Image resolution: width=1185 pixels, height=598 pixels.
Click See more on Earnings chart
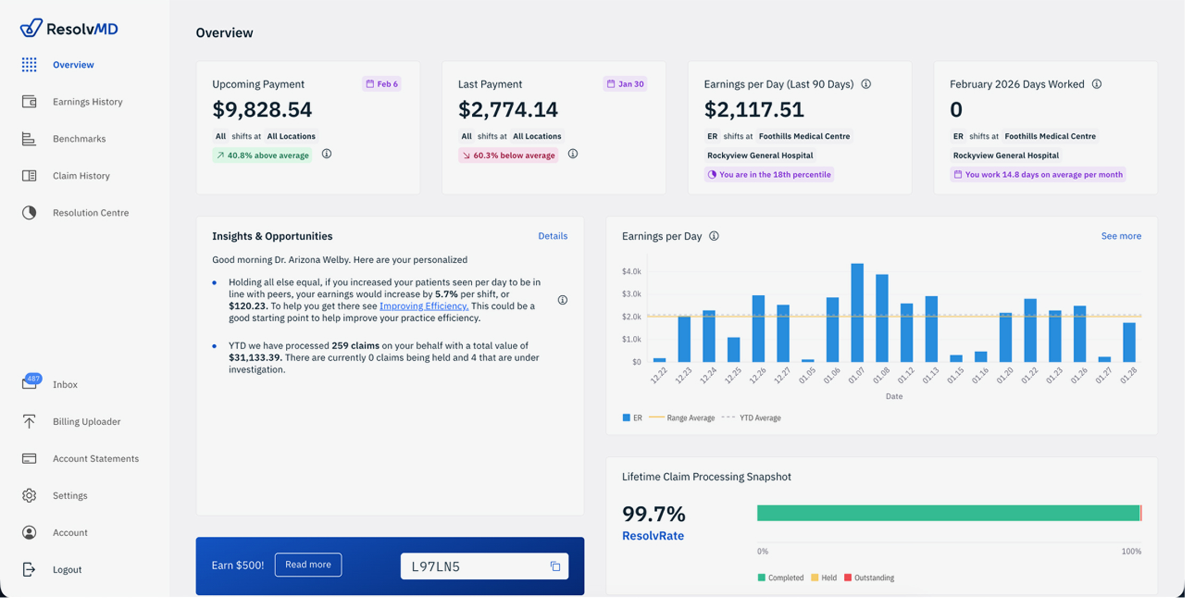click(1120, 236)
